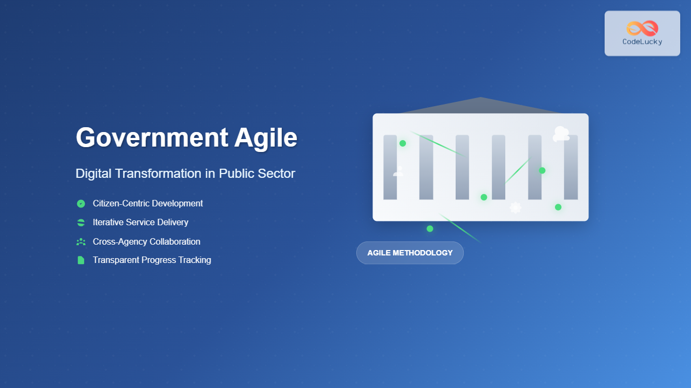Image resolution: width=691 pixels, height=388 pixels.
Task: Select the Government Agile heading
Action: tap(186, 137)
